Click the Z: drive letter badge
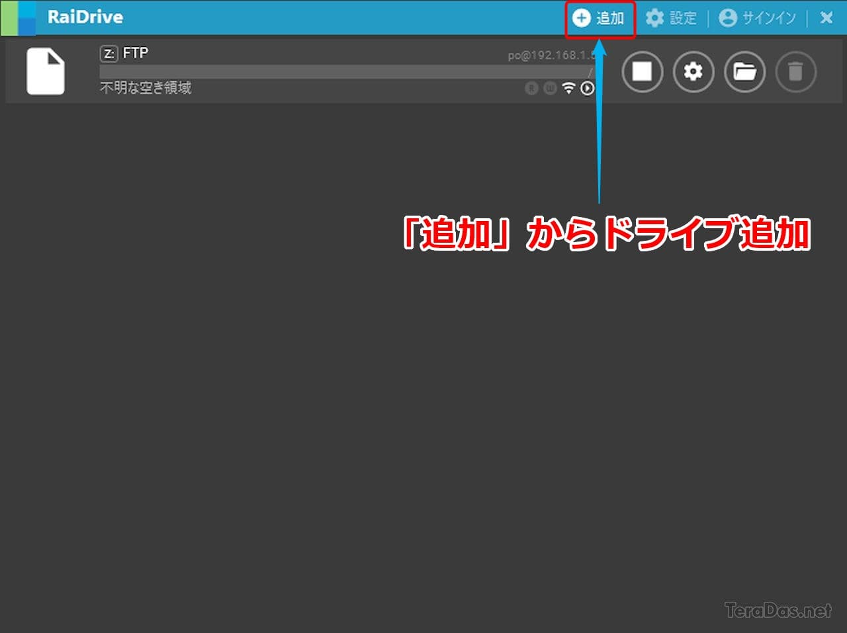 coord(109,54)
